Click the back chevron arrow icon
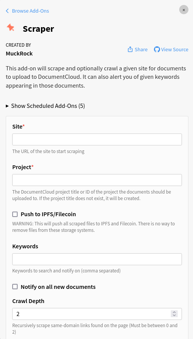This screenshot has width=193, height=339. (x=7, y=11)
